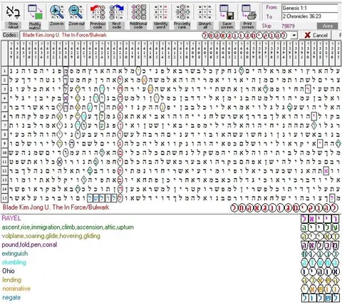Click the main code label below the matrix
The height and width of the screenshot is (303, 342).
[x=56, y=207]
